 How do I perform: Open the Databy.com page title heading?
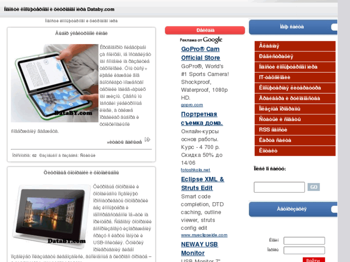[x=59, y=9]
